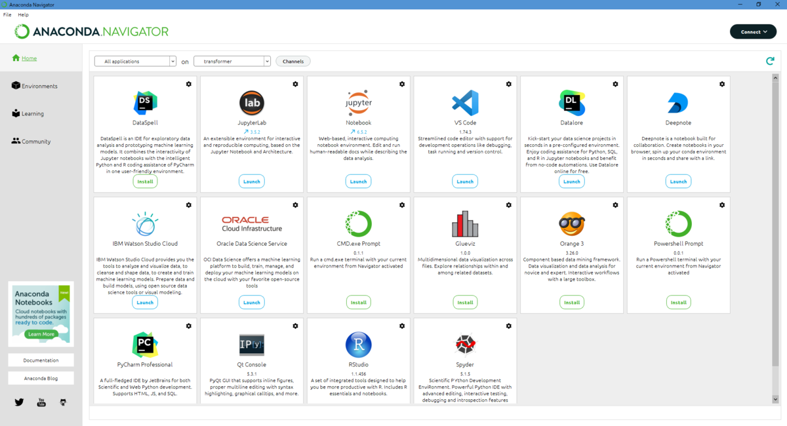Click the scrollbar up arrow

coord(775,78)
